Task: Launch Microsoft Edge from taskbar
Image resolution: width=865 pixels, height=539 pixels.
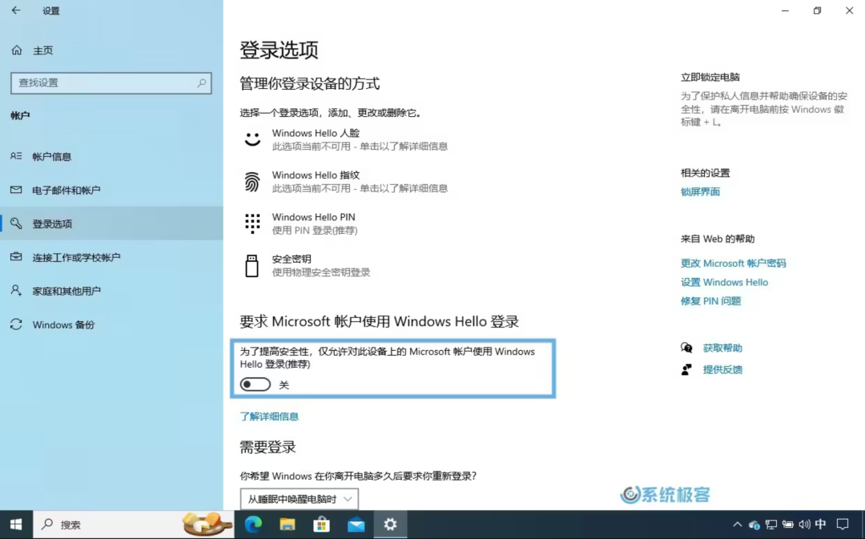Action: 253,525
